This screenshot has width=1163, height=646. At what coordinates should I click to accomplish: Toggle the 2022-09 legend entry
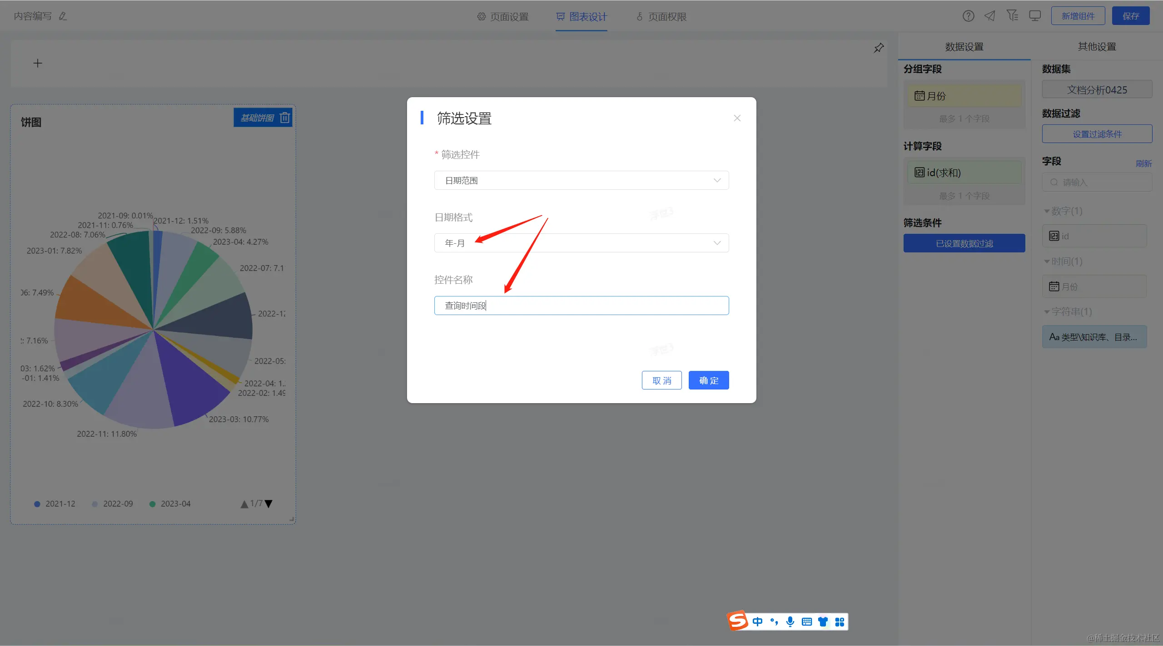[112, 504]
